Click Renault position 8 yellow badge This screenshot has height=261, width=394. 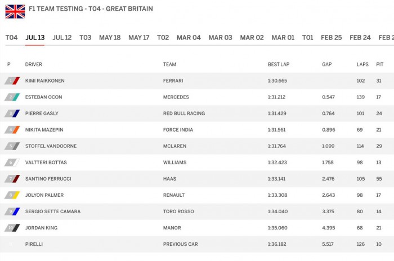(12, 195)
